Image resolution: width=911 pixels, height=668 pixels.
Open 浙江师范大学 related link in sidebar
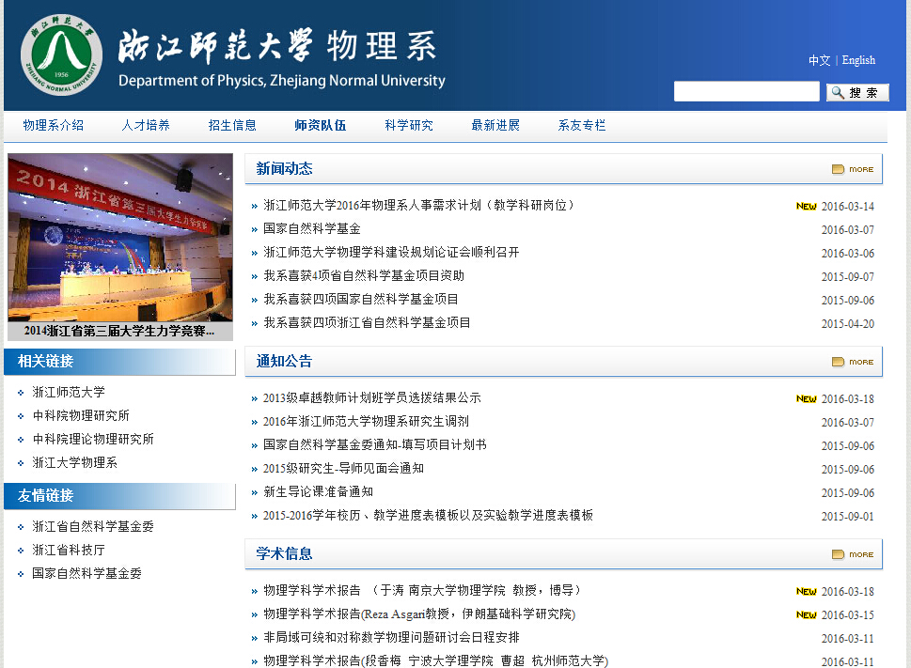coord(69,393)
